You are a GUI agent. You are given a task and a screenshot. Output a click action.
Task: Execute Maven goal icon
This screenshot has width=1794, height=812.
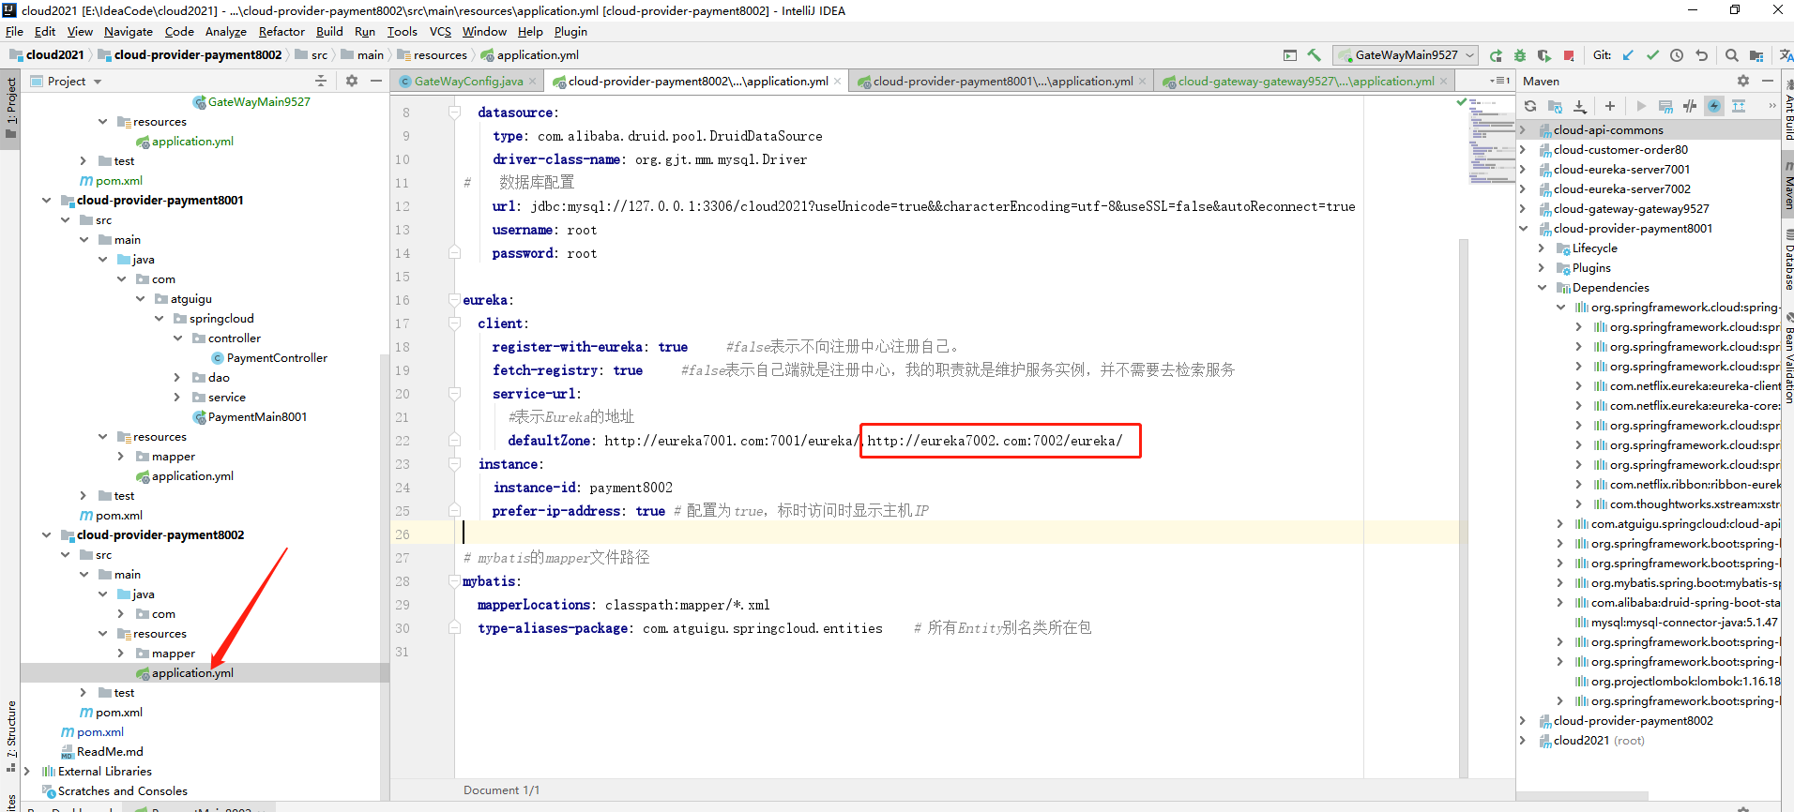click(1665, 106)
